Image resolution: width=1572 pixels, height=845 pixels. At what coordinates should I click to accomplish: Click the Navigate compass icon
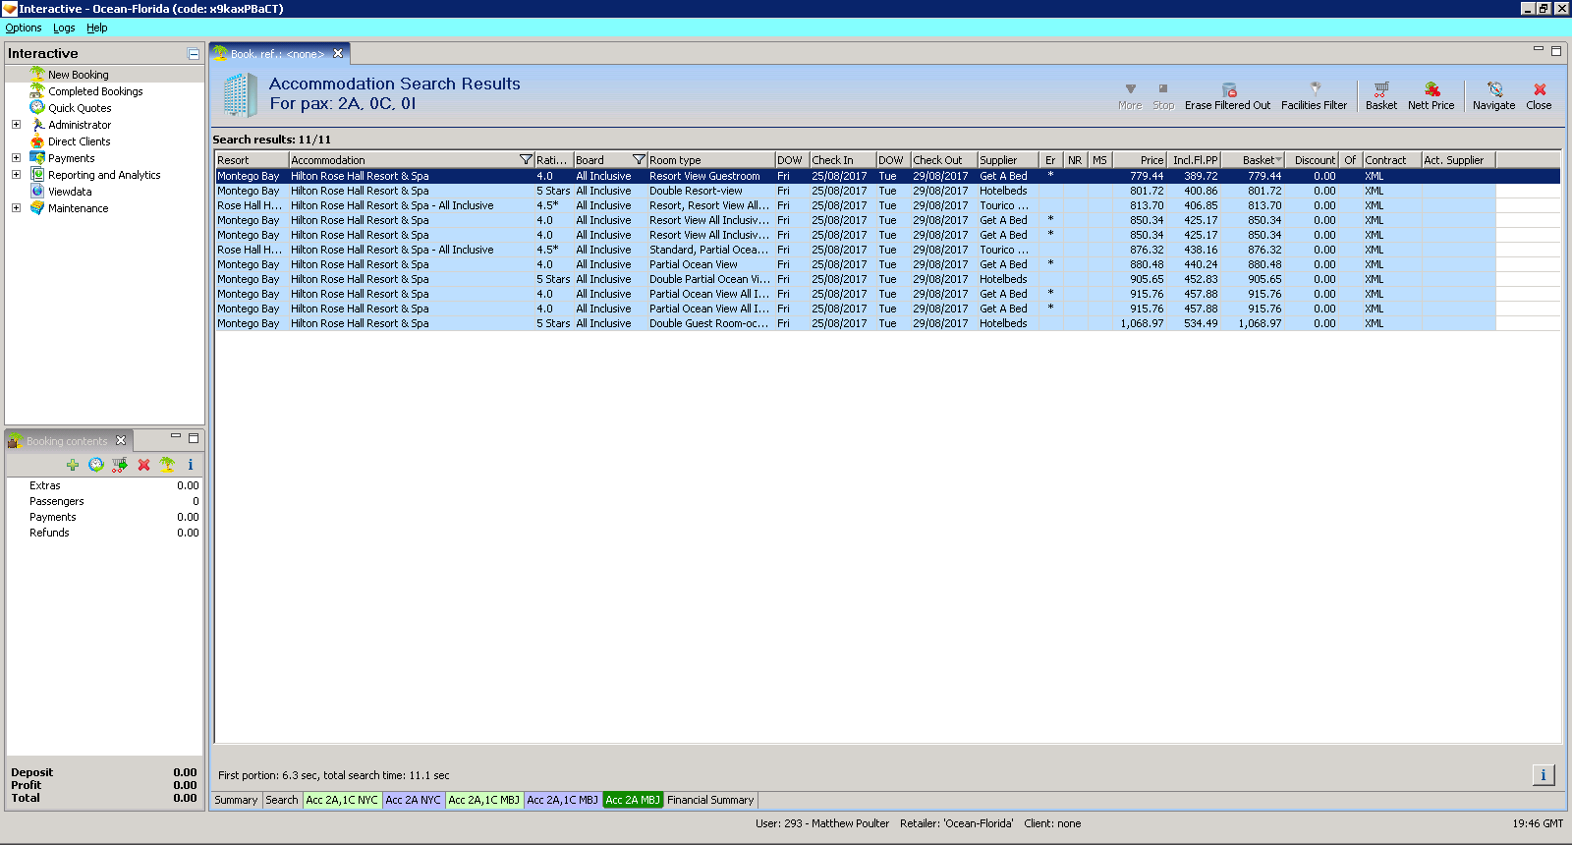(1493, 89)
